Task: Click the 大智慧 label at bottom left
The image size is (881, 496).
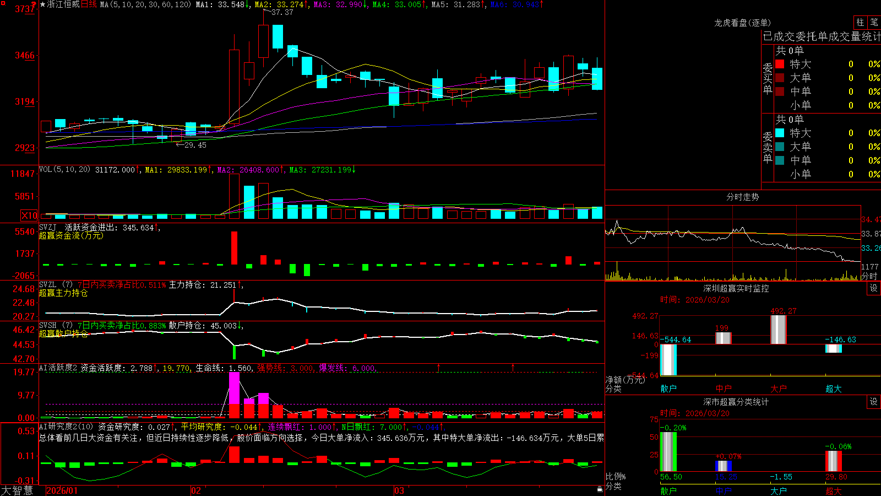Action: [17, 490]
